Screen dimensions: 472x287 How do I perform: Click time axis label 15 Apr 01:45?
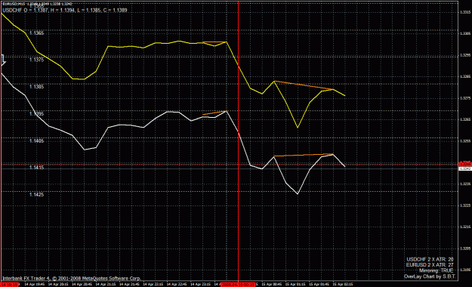[x=319, y=284]
